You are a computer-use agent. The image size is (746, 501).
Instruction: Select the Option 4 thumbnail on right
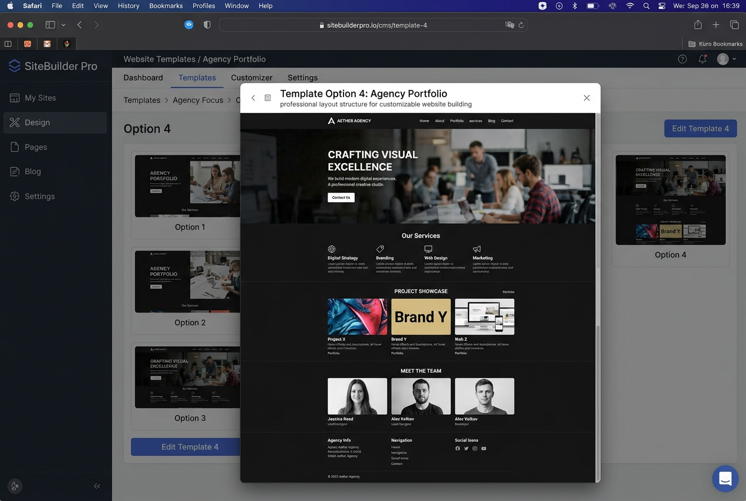click(x=670, y=200)
